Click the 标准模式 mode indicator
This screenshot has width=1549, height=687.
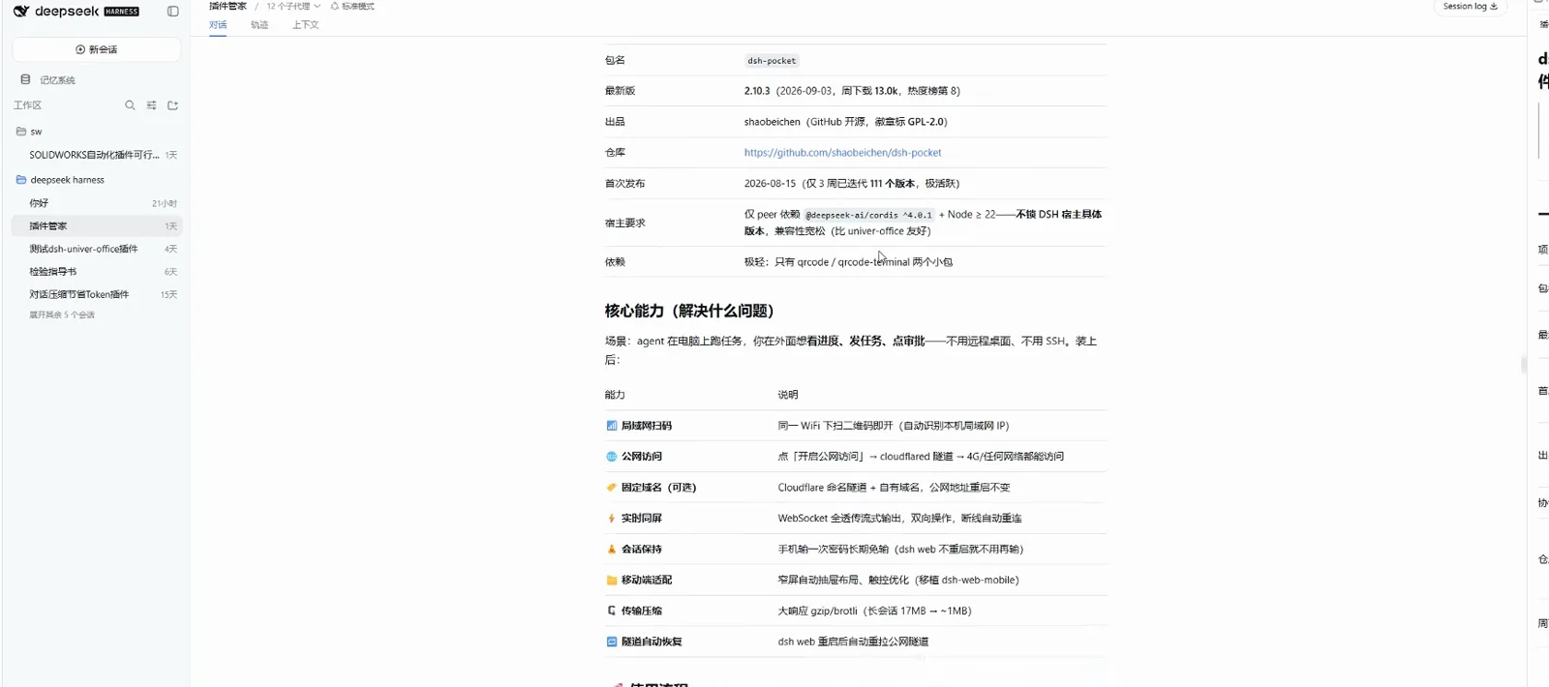click(352, 6)
